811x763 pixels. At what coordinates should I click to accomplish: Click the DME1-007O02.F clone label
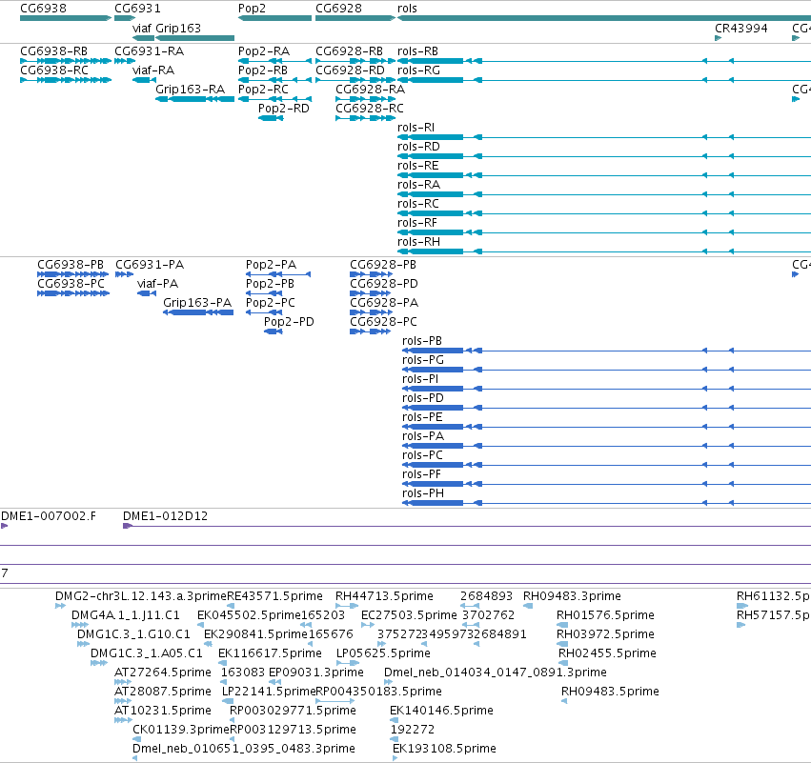48,516
